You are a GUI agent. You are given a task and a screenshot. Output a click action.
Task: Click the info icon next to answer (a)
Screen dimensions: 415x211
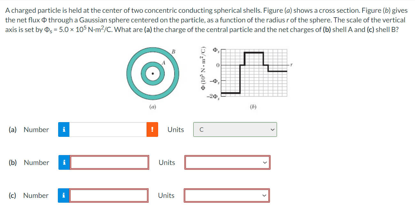coord(64,129)
